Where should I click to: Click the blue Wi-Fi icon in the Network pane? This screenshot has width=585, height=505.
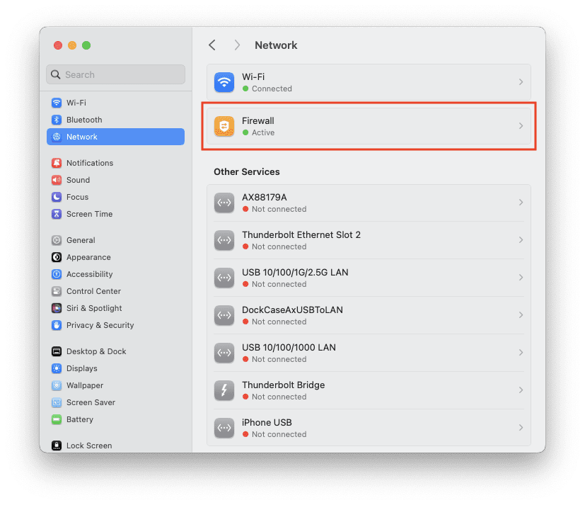(x=224, y=82)
